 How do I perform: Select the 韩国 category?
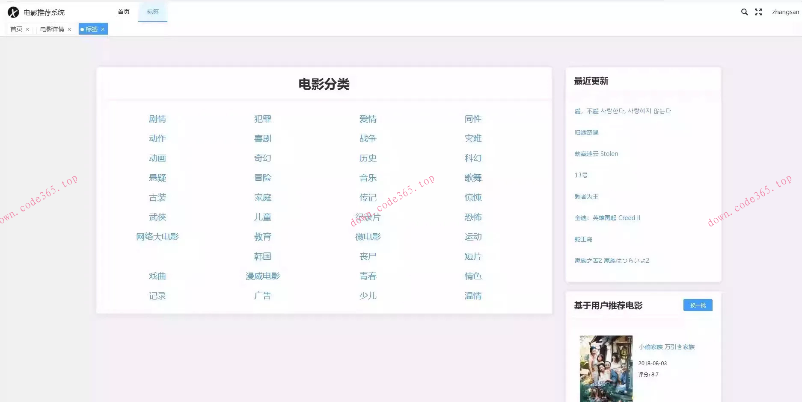pos(263,256)
